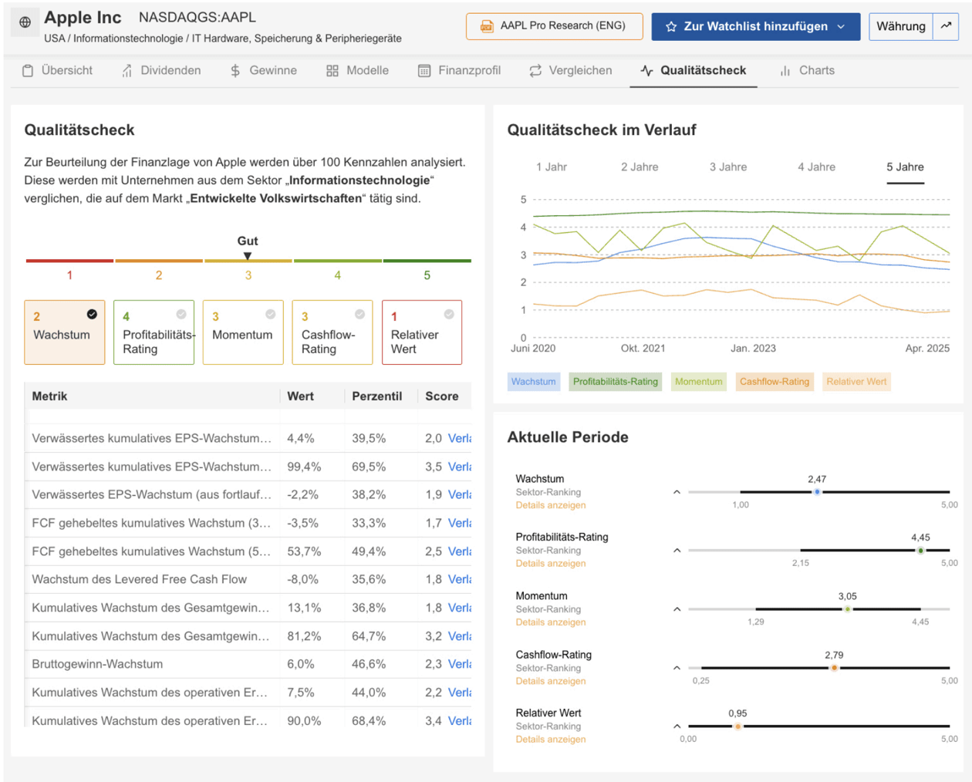Switch to the Dividenden tab

161,71
